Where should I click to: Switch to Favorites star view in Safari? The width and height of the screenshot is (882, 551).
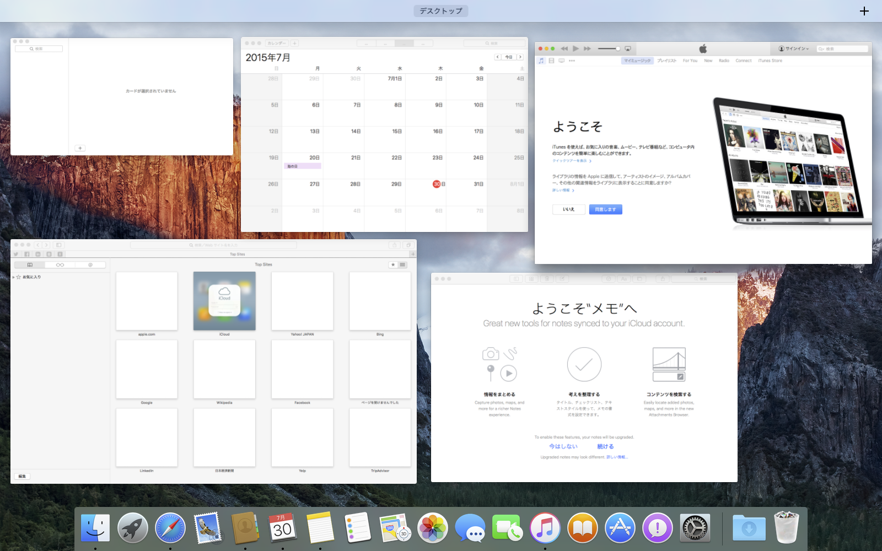click(x=393, y=265)
